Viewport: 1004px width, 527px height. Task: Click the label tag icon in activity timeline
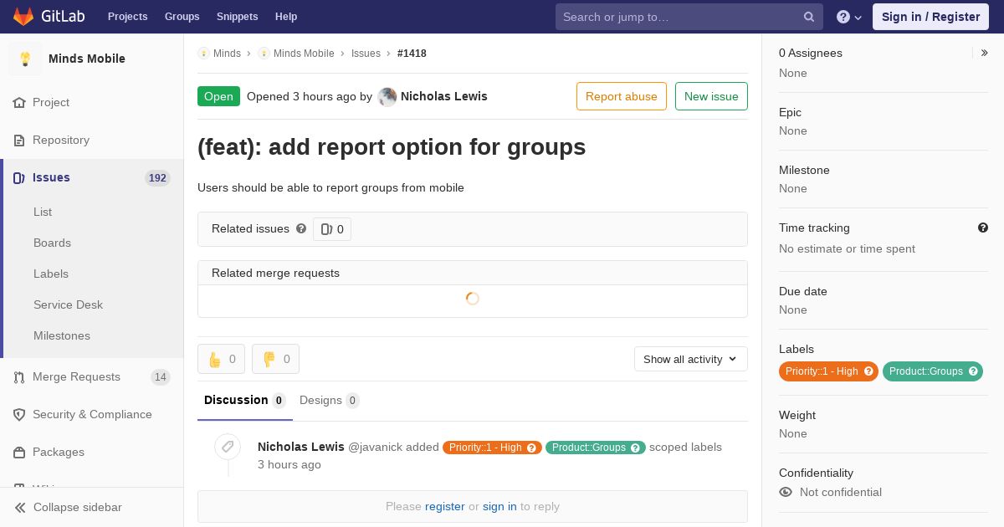(228, 447)
